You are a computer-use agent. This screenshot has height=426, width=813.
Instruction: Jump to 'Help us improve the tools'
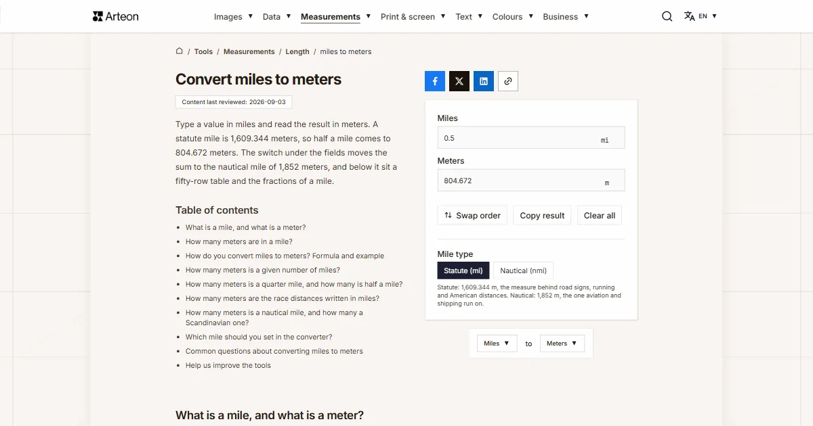point(228,365)
